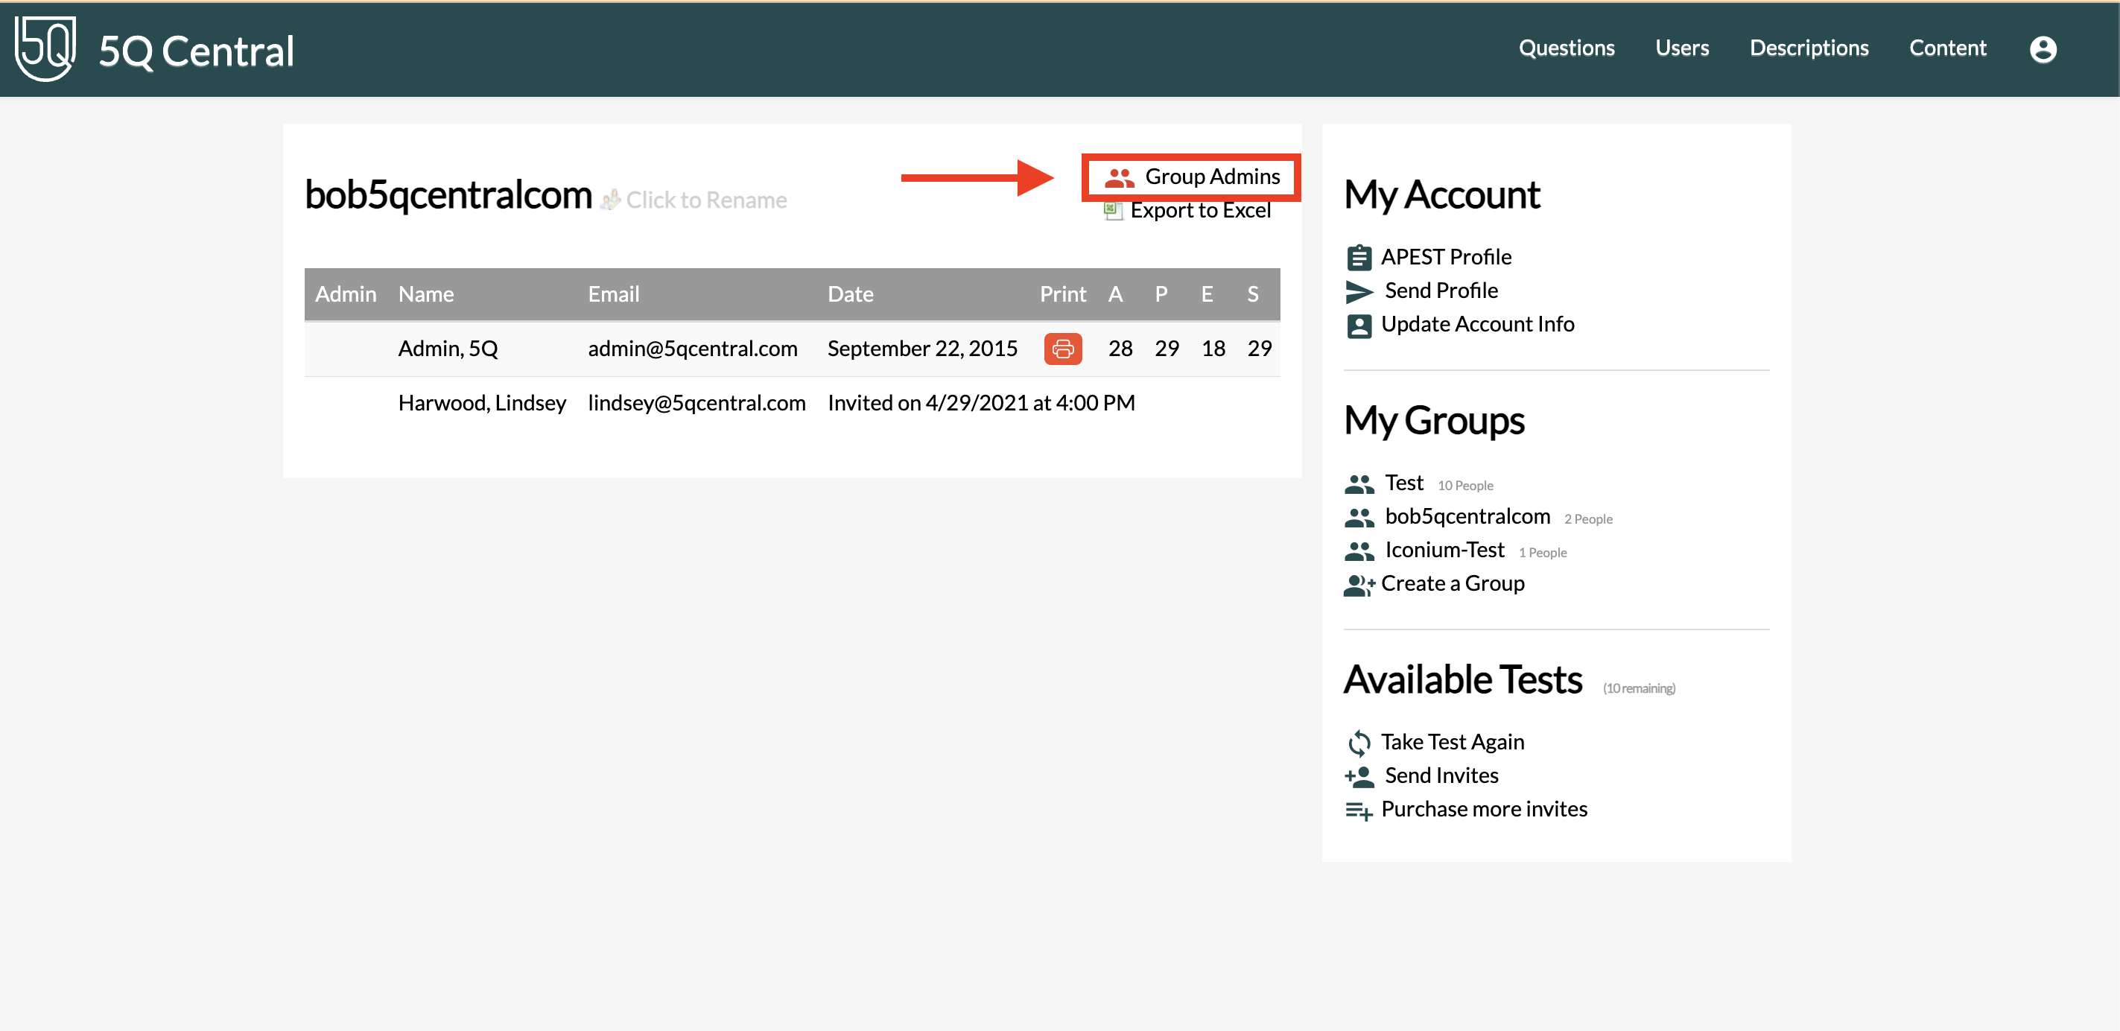The image size is (2120, 1031).
Task: Open Update Account Info link
Action: (x=1476, y=324)
